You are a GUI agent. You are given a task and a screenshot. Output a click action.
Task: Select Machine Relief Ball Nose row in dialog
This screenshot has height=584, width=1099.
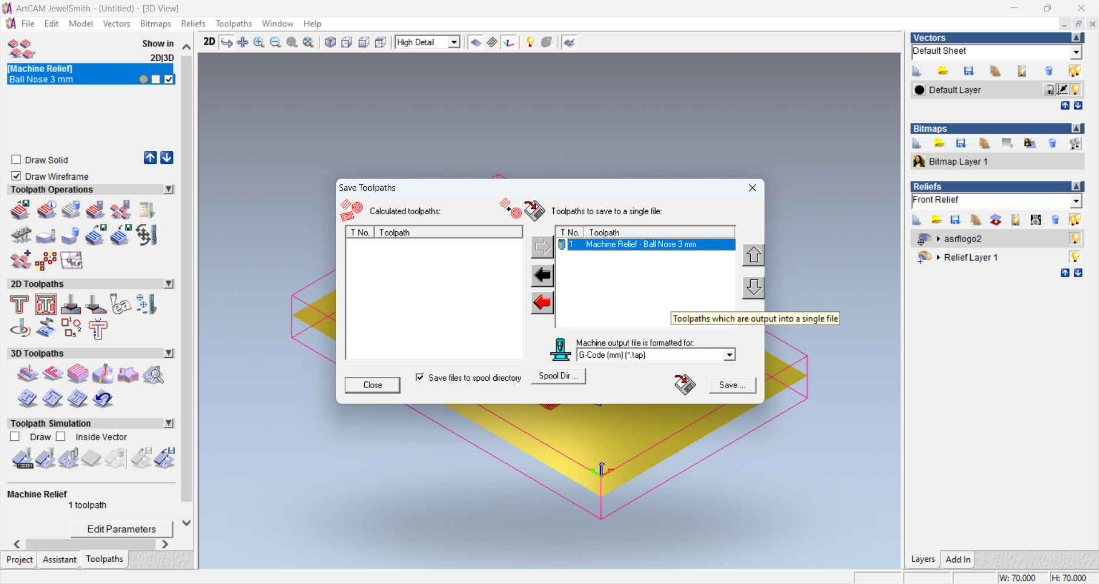coord(646,244)
